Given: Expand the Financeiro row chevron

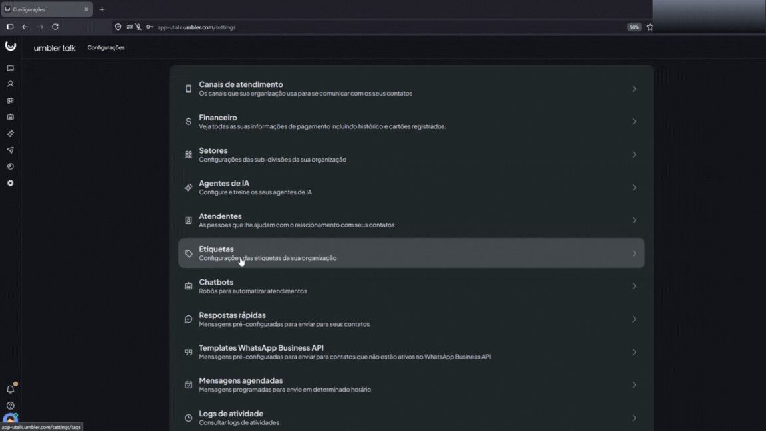Looking at the screenshot, I should click(x=634, y=122).
